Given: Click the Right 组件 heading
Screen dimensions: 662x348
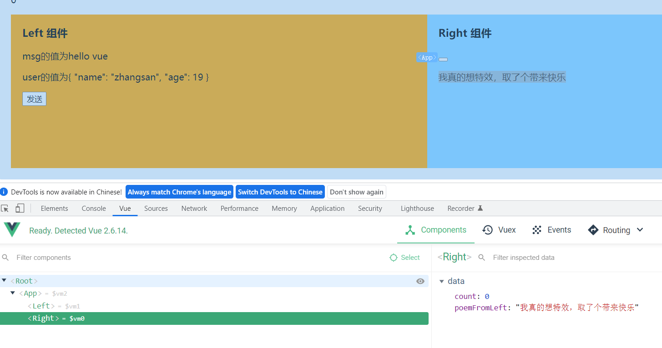Looking at the screenshot, I should coord(465,33).
